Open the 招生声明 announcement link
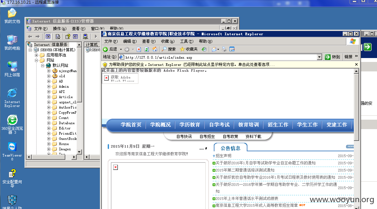The image size is (377, 209). click(x=223, y=156)
